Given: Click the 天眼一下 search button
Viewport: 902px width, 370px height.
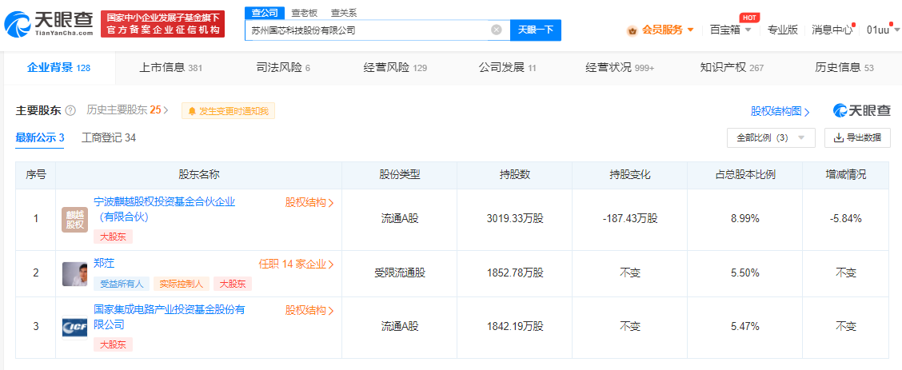Looking at the screenshot, I should (x=536, y=30).
